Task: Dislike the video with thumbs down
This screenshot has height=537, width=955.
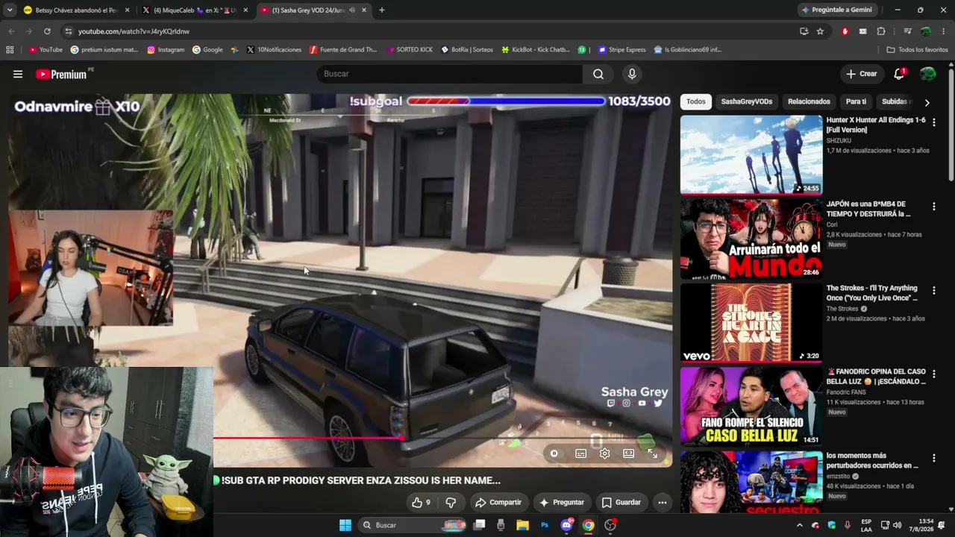Action: pos(451,503)
